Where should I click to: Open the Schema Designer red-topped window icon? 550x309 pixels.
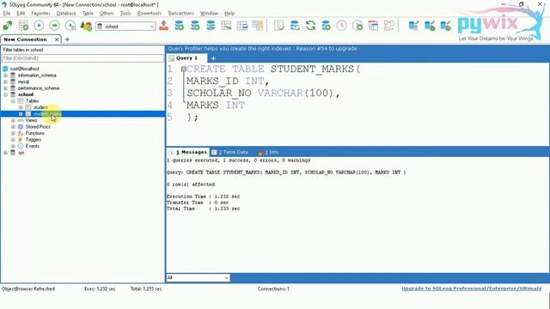coord(373,26)
